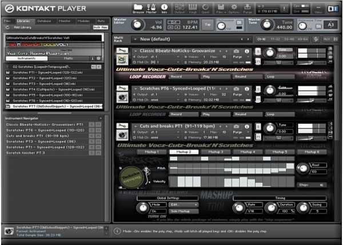343x245 pixels.
Task: Open the Scratches PT6 instrument name dropdown
Action: pos(135,89)
